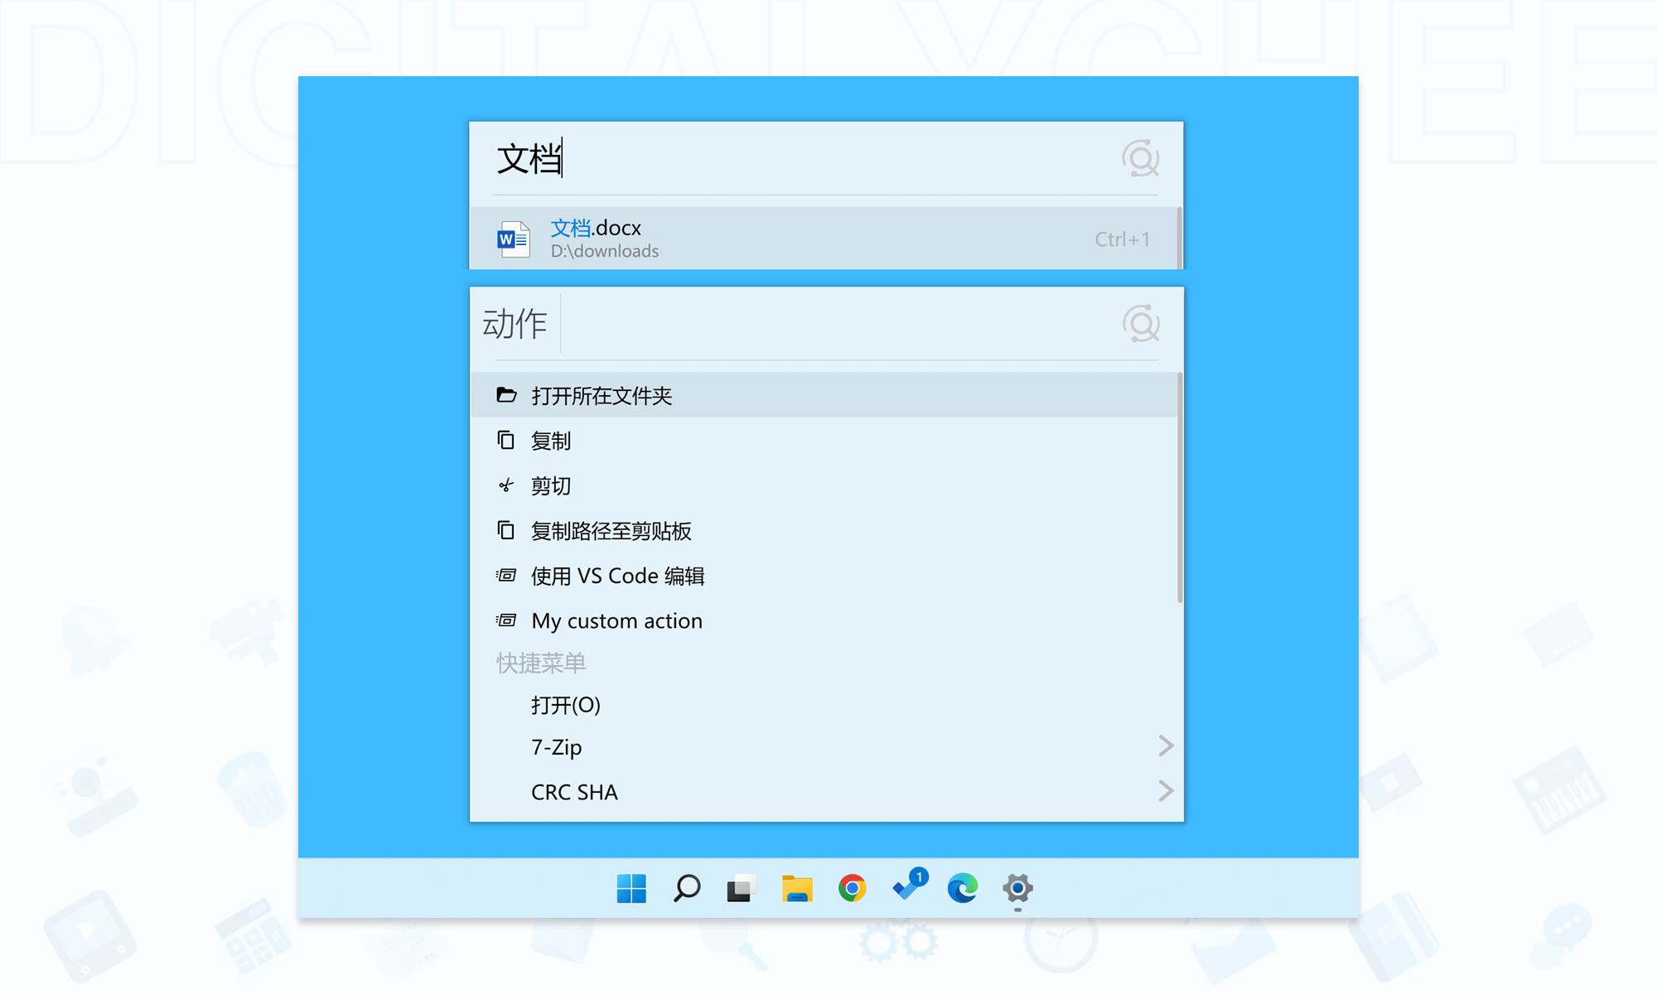The width and height of the screenshot is (1657, 994).
Task: Expand the 7-Zip submenu arrow
Action: click(x=1165, y=746)
